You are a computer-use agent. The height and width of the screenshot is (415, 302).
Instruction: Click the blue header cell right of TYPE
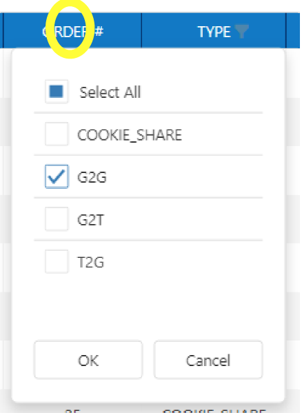(293, 30)
